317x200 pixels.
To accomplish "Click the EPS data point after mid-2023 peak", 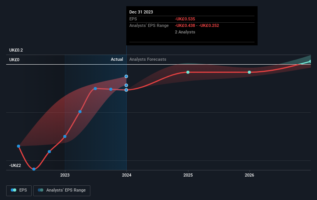I will pyautogui.click(x=111, y=89).
